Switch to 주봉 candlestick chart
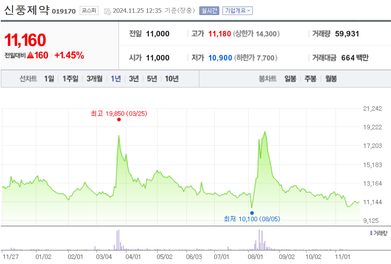Viewport: 391px width, 264px height. [x=311, y=79]
